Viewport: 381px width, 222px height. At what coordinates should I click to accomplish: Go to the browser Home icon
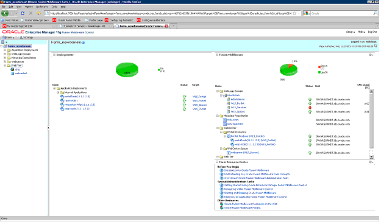pyautogui.click(x=38, y=13)
